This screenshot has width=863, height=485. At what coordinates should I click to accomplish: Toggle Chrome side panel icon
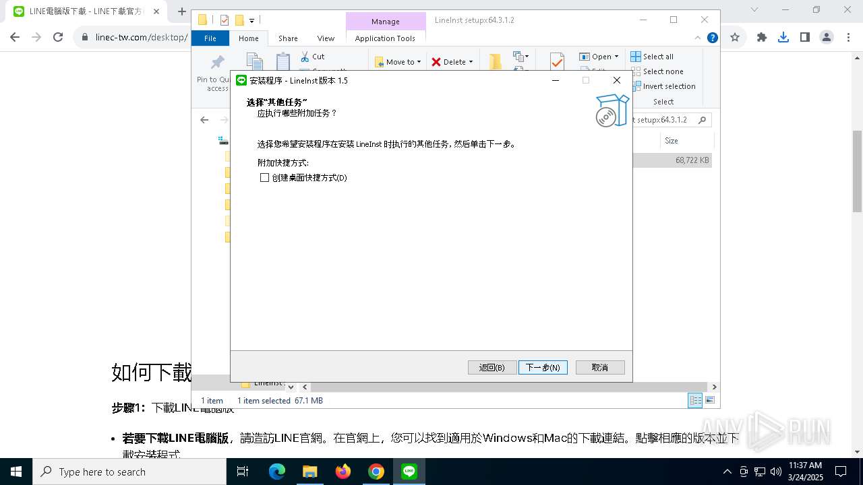point(805,38)
